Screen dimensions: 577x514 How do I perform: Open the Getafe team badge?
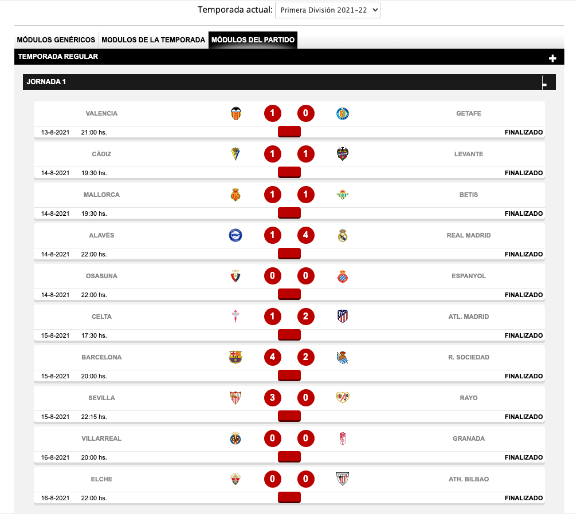343,113
